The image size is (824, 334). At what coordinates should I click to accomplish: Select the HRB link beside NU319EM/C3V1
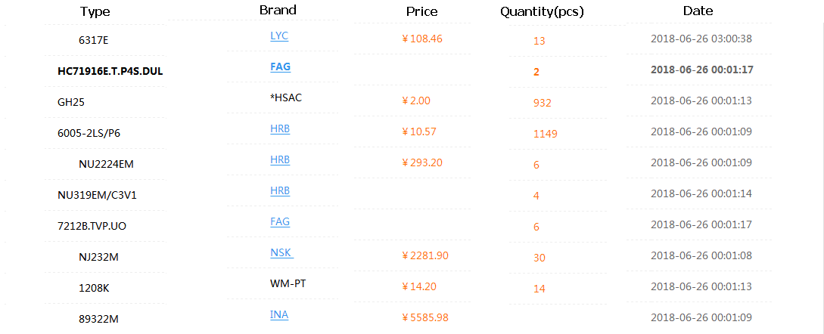tap(280, 191)
